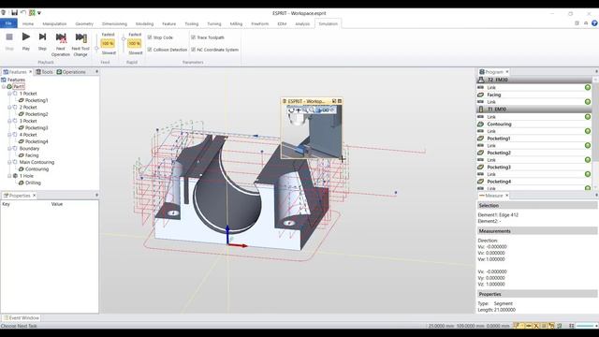599x337 pixels.
Task: Collapse the 1 Hole tree node
Action: (9, 176)
